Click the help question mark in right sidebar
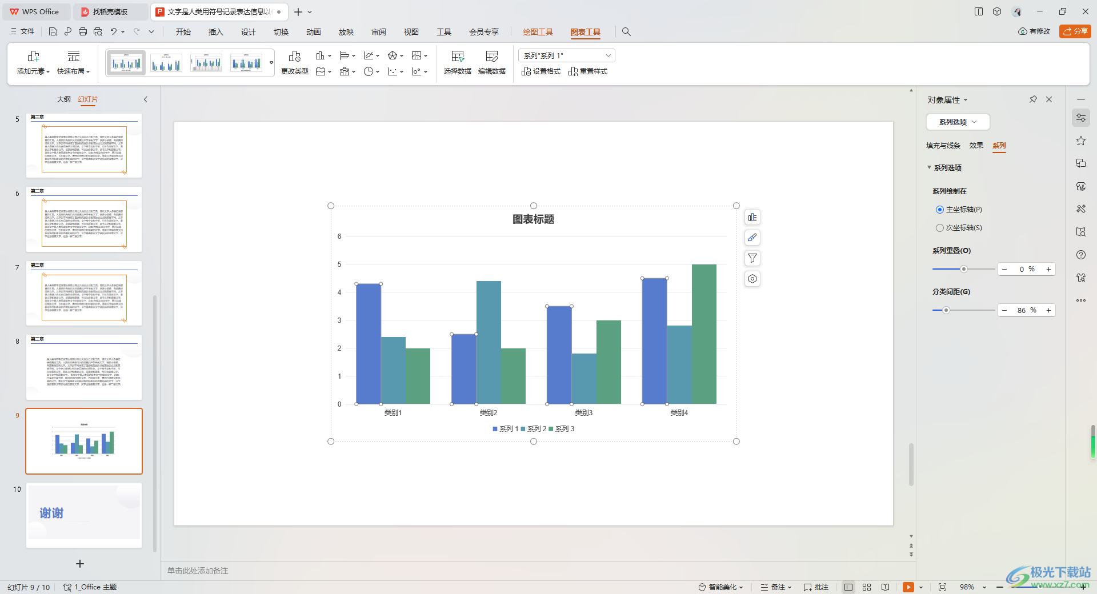The height and width of the screenshot is (594, 1097). tap(1081, 255)
